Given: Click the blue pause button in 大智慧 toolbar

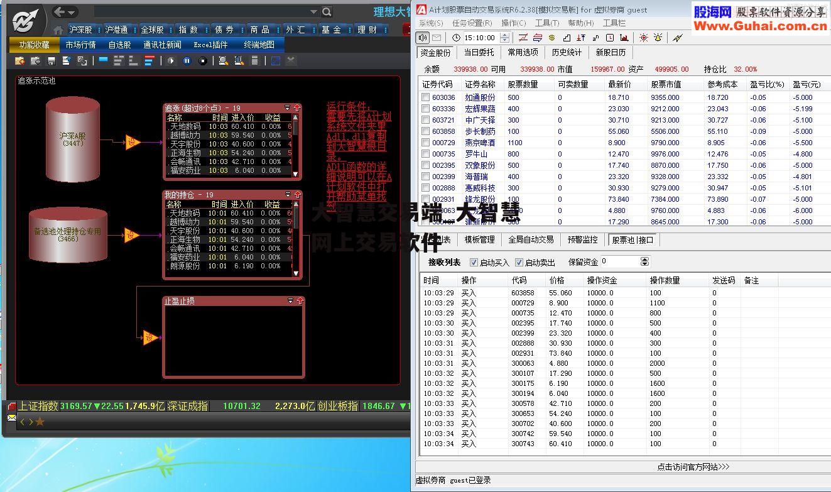Looking at the screenshot, I should (187, 61).
